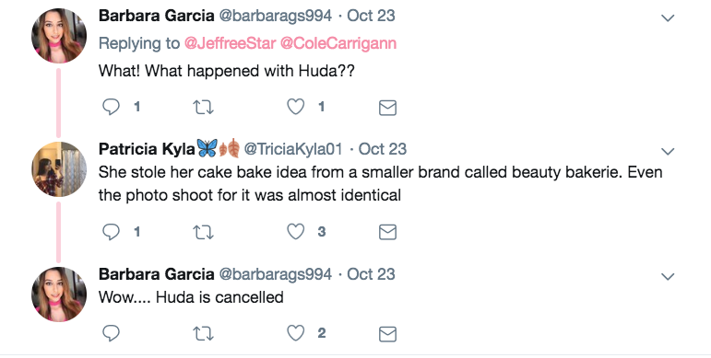Reply to Barbara's 'What happened with Huda' tweet

[x=111, y=108]
